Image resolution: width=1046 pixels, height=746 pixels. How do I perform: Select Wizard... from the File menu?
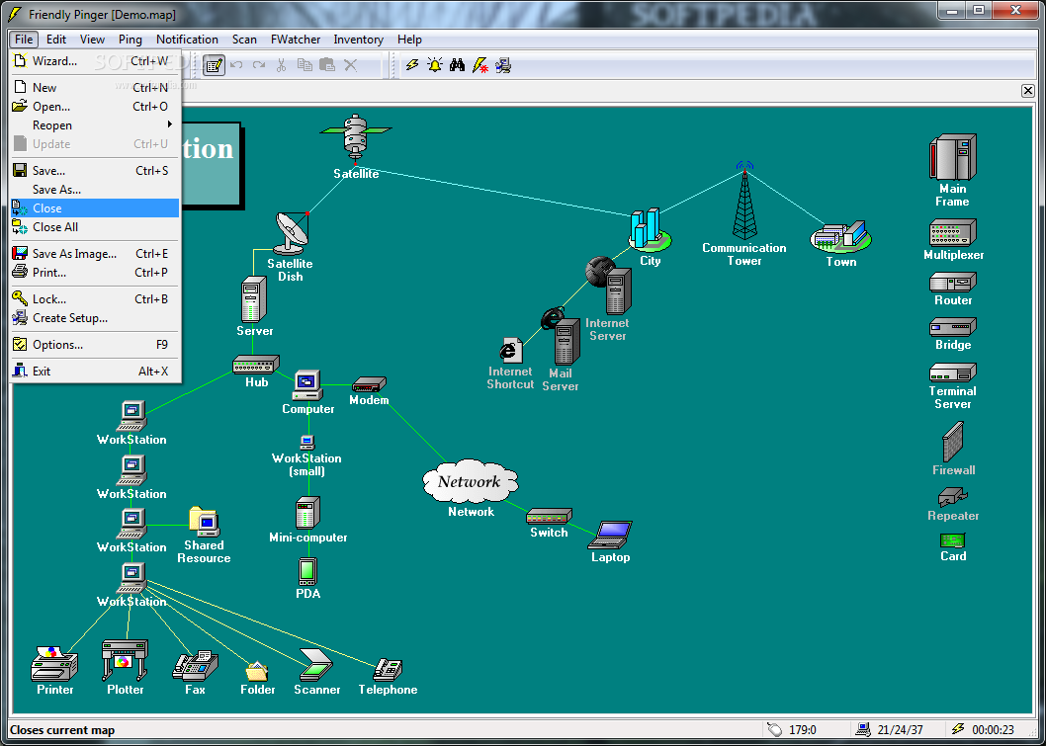(95, 60)
